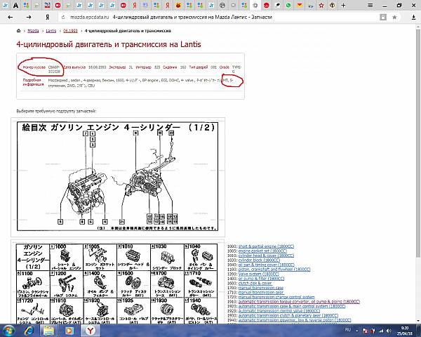Screen dimensions: 421x337
Task: Open short & partial engine (1800CC) link
Action: tap(266, 246)
